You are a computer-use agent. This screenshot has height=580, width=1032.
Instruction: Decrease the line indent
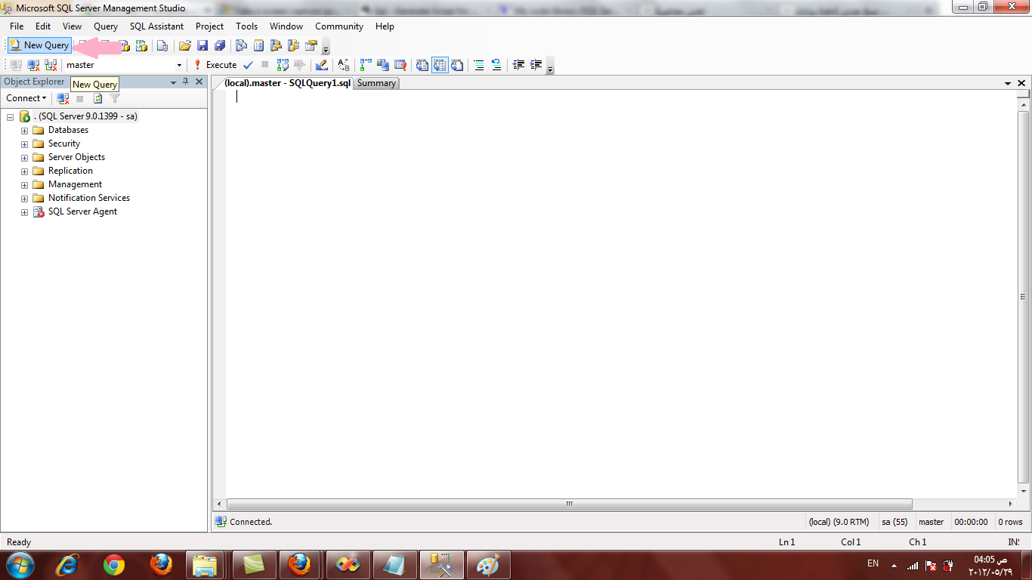point(518,65)
